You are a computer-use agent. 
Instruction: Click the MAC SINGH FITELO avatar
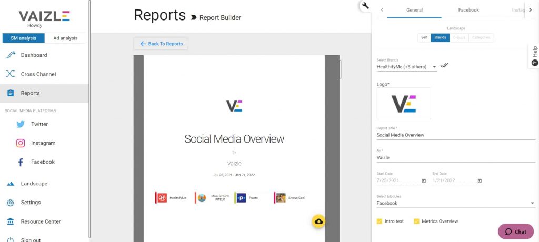[202, 198]
